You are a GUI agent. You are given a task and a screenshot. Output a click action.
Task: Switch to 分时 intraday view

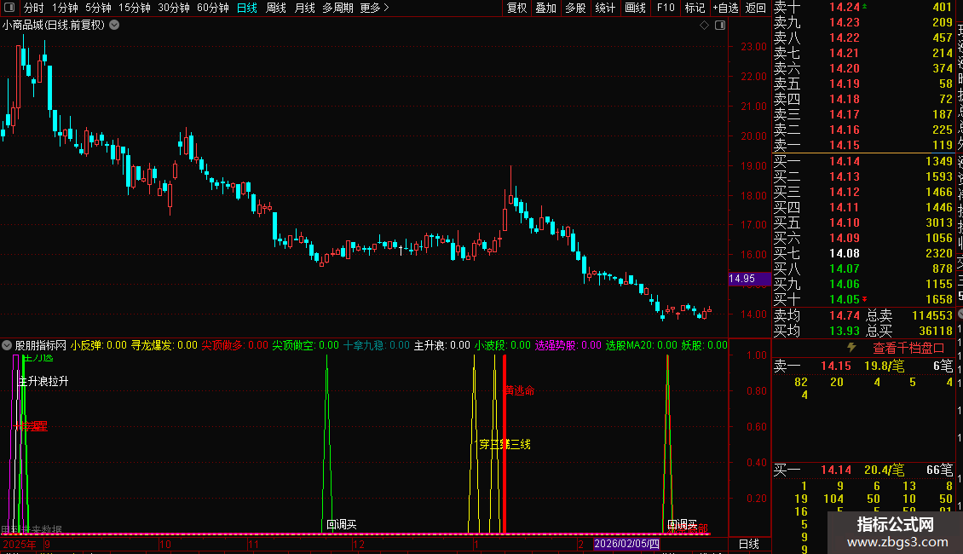point(34,8)
